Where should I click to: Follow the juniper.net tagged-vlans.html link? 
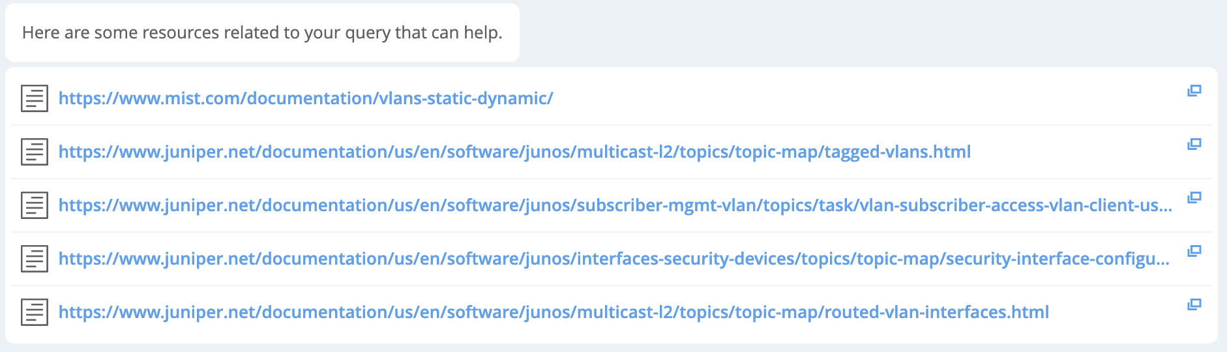(x=514, y=152)
